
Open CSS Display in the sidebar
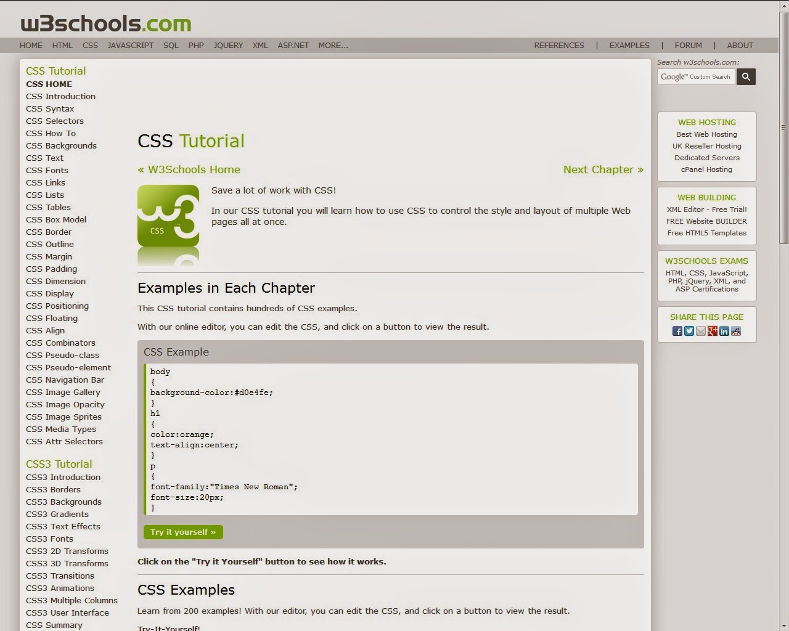[x=50, y=293]
